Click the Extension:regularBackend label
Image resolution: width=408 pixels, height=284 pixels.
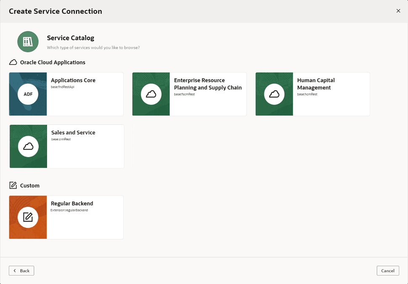[x=69, y=210]
